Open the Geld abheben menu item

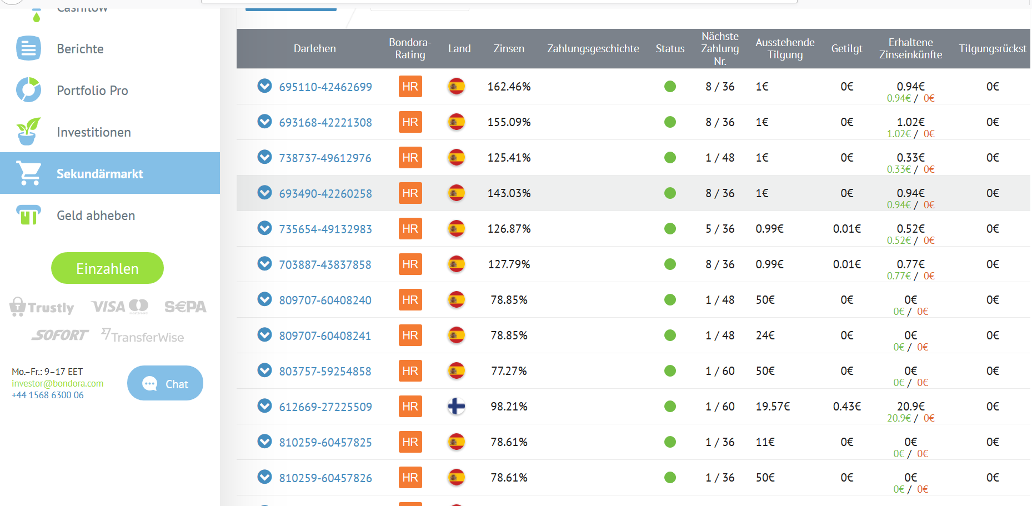(x=96, y=216)
